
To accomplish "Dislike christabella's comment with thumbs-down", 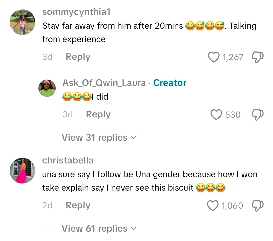I will coord(258,206).
